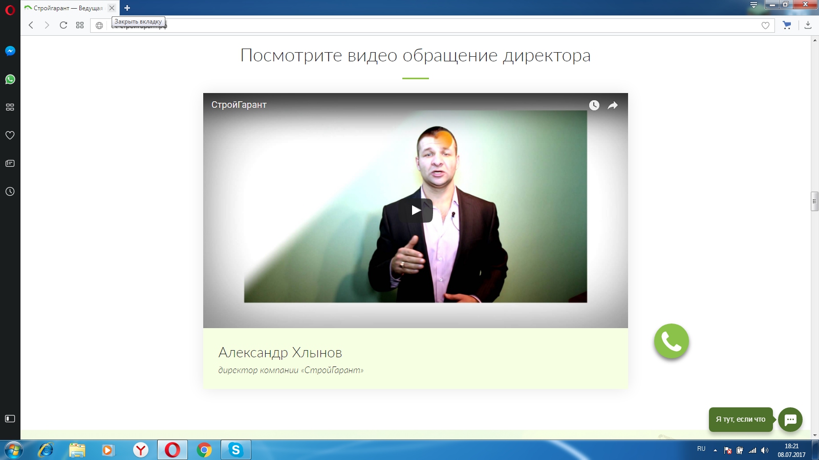Open Speed Dial from sidebar

[10, 107]
